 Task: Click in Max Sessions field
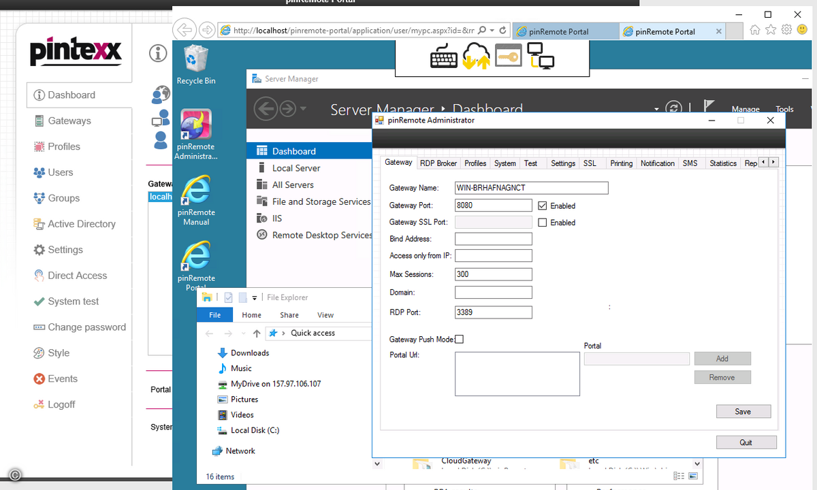point(493,274)
